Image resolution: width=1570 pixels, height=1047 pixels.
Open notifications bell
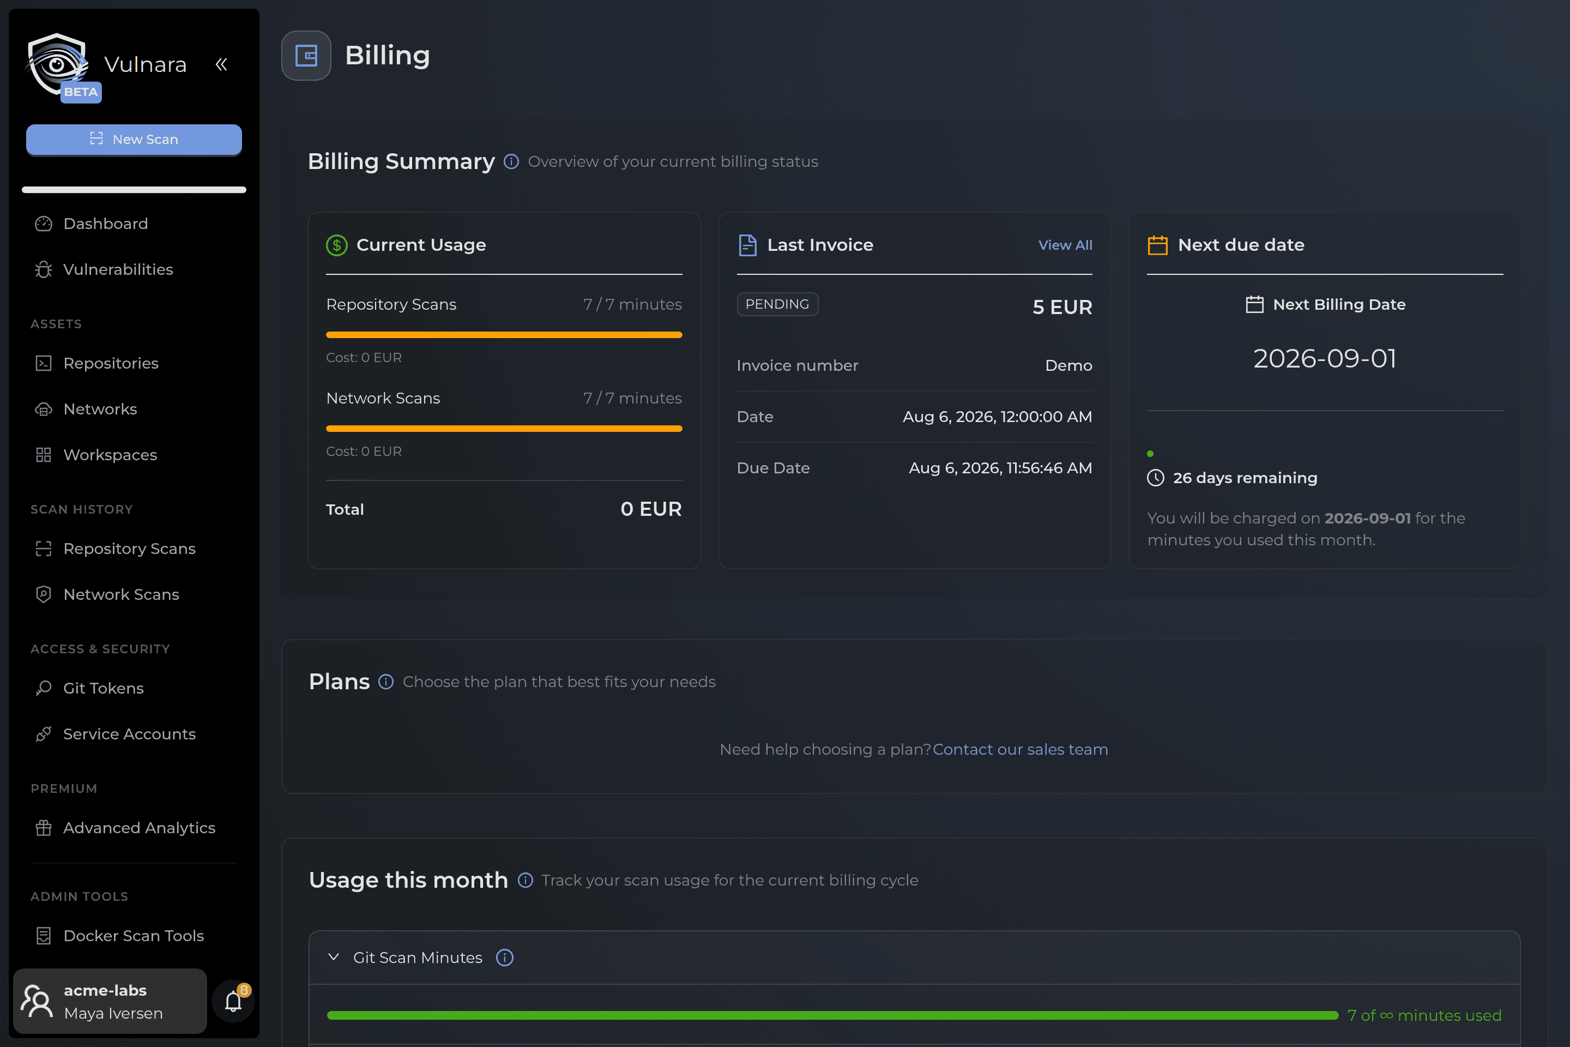pos(233,1001)
